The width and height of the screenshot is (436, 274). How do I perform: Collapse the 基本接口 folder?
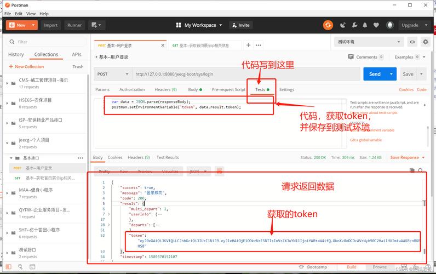click(x=11, y=158)
